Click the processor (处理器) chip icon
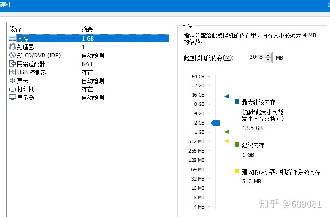Screen dimensions: 330x217 tap(13, 47)
